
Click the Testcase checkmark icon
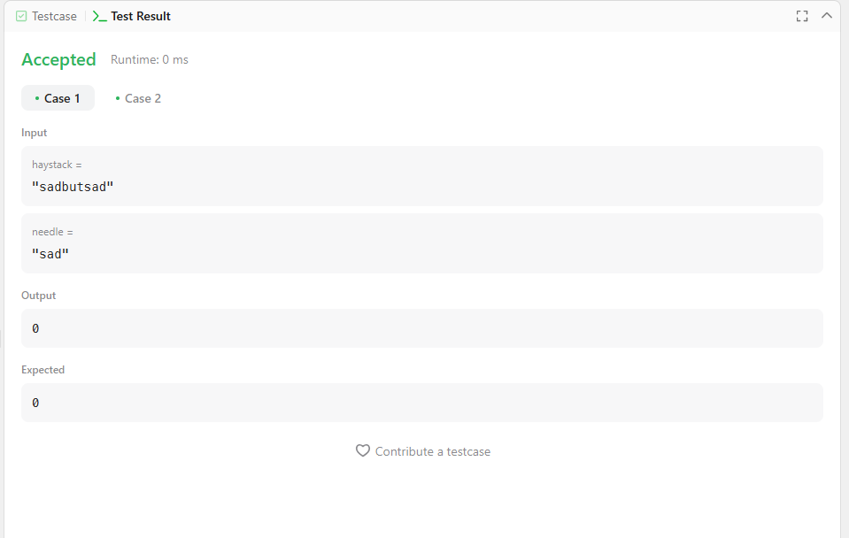[x=21, y=16]
